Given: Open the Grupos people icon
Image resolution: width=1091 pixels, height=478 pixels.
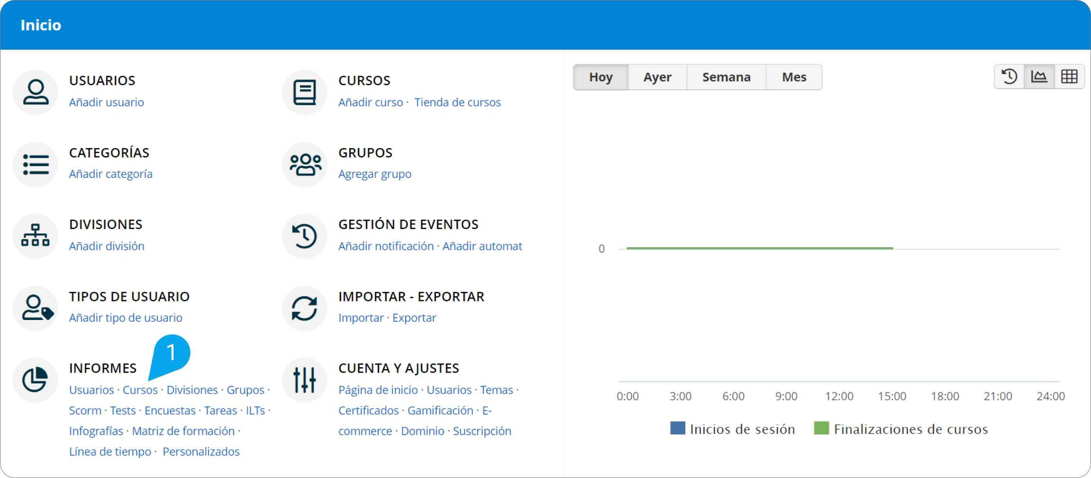Looking at the screenshot, I should point(304,164).
